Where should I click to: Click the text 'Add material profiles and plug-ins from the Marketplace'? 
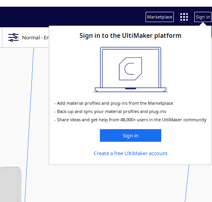pyautogui.click(x=115, y=103)
